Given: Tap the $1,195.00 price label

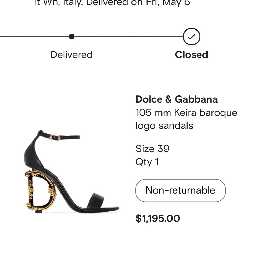Looking at the screenshot, I should (x=158, y=218).
